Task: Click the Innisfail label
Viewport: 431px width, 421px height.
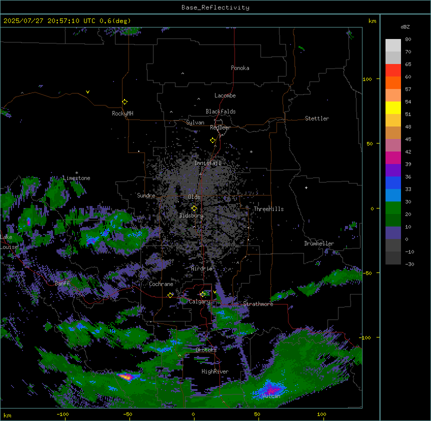Action: tap(207, 163)
